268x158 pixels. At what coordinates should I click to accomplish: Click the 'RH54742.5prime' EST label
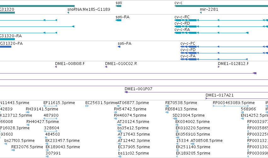tap(130, 109)
